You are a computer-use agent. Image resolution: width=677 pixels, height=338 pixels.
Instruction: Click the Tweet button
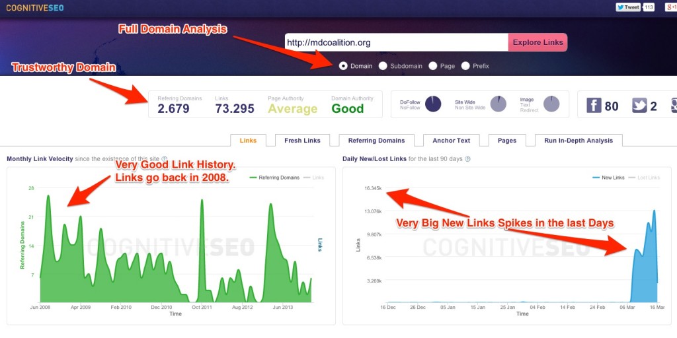(x=628, y=7)
